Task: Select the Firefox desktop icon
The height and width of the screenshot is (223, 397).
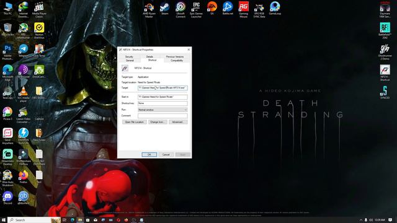Action: point(24,177)
